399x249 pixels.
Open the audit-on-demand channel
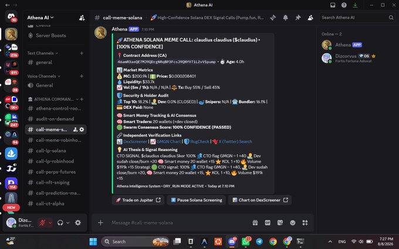click(56, 119)
